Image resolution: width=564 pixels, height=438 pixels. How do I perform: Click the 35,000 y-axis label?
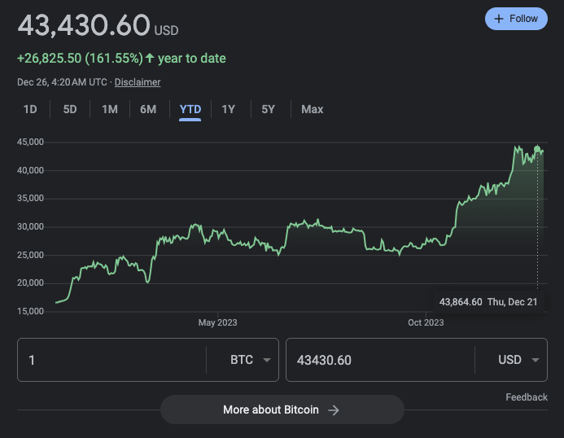(x=30, y=199)
